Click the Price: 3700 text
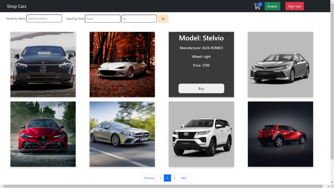 201,65
